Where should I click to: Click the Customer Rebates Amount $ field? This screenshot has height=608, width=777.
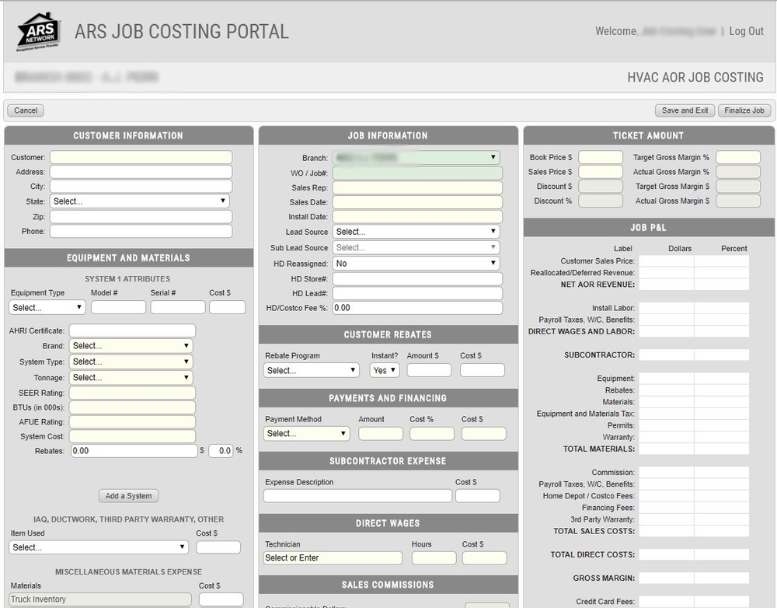tap(429, 370)
